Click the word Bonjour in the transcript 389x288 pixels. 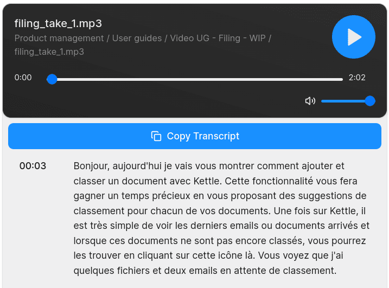point(91,166)
